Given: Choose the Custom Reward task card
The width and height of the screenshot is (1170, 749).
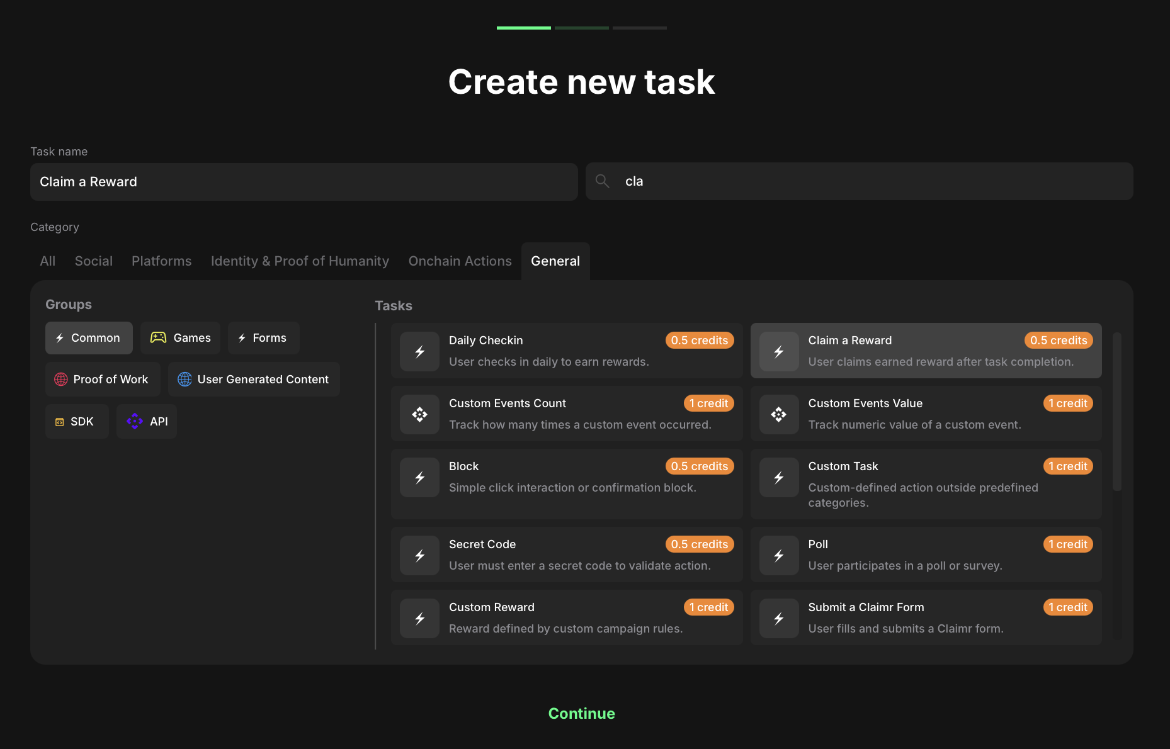Looking at the screenshot, I should click(x=567, y=617).
